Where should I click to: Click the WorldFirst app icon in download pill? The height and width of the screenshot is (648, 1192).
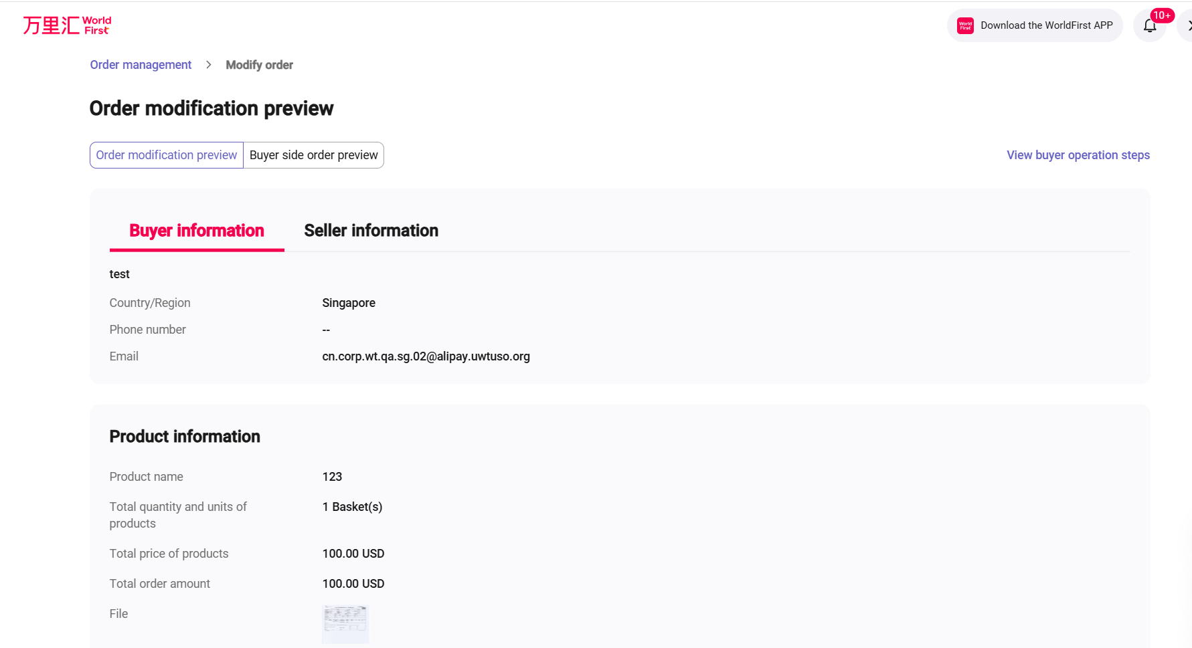point(964,25)
